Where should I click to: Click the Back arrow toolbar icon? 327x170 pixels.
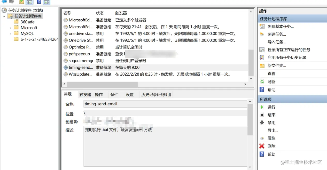[4, 2]
